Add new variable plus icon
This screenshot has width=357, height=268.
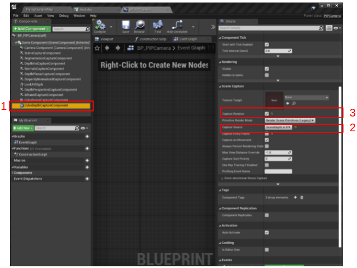pyautogui.click(x=87, y=167)
